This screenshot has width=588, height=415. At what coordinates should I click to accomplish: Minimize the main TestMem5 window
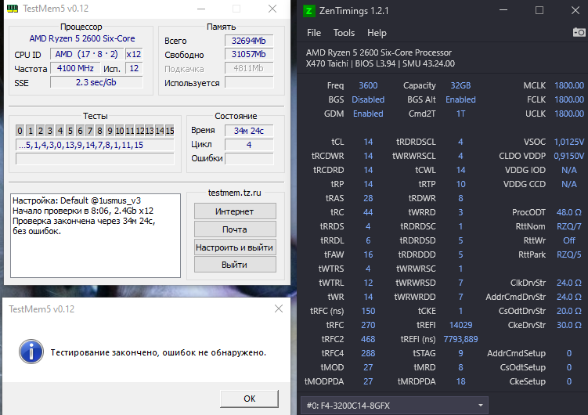pos(201,9)
